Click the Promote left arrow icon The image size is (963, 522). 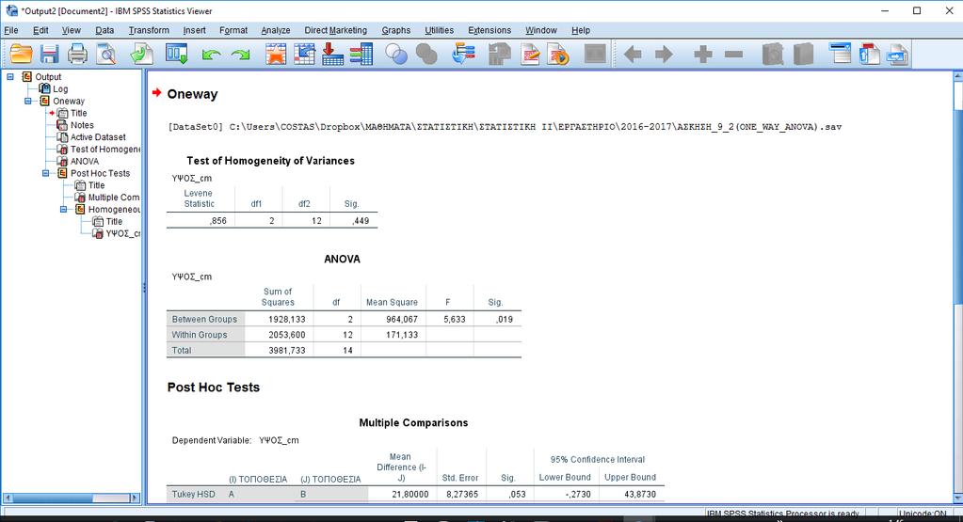pos(633,55)
